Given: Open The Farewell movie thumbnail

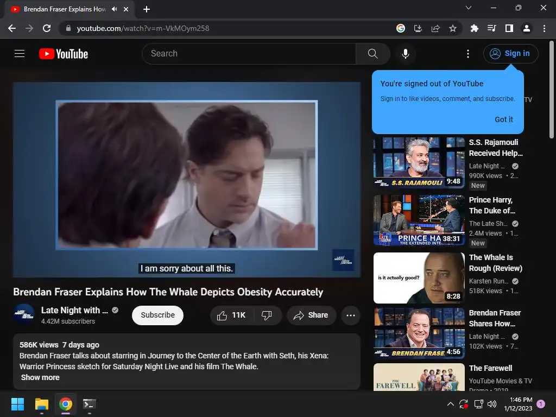Looking at the screenshot, I should click(419, 377).
